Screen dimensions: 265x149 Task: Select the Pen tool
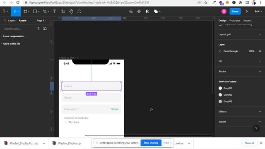[x=45, y=11]
